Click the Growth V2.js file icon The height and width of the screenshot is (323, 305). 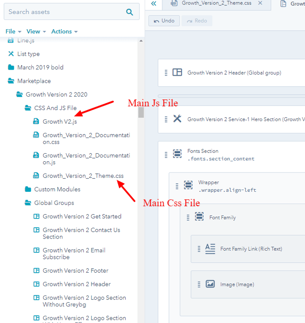pos(36,122)
